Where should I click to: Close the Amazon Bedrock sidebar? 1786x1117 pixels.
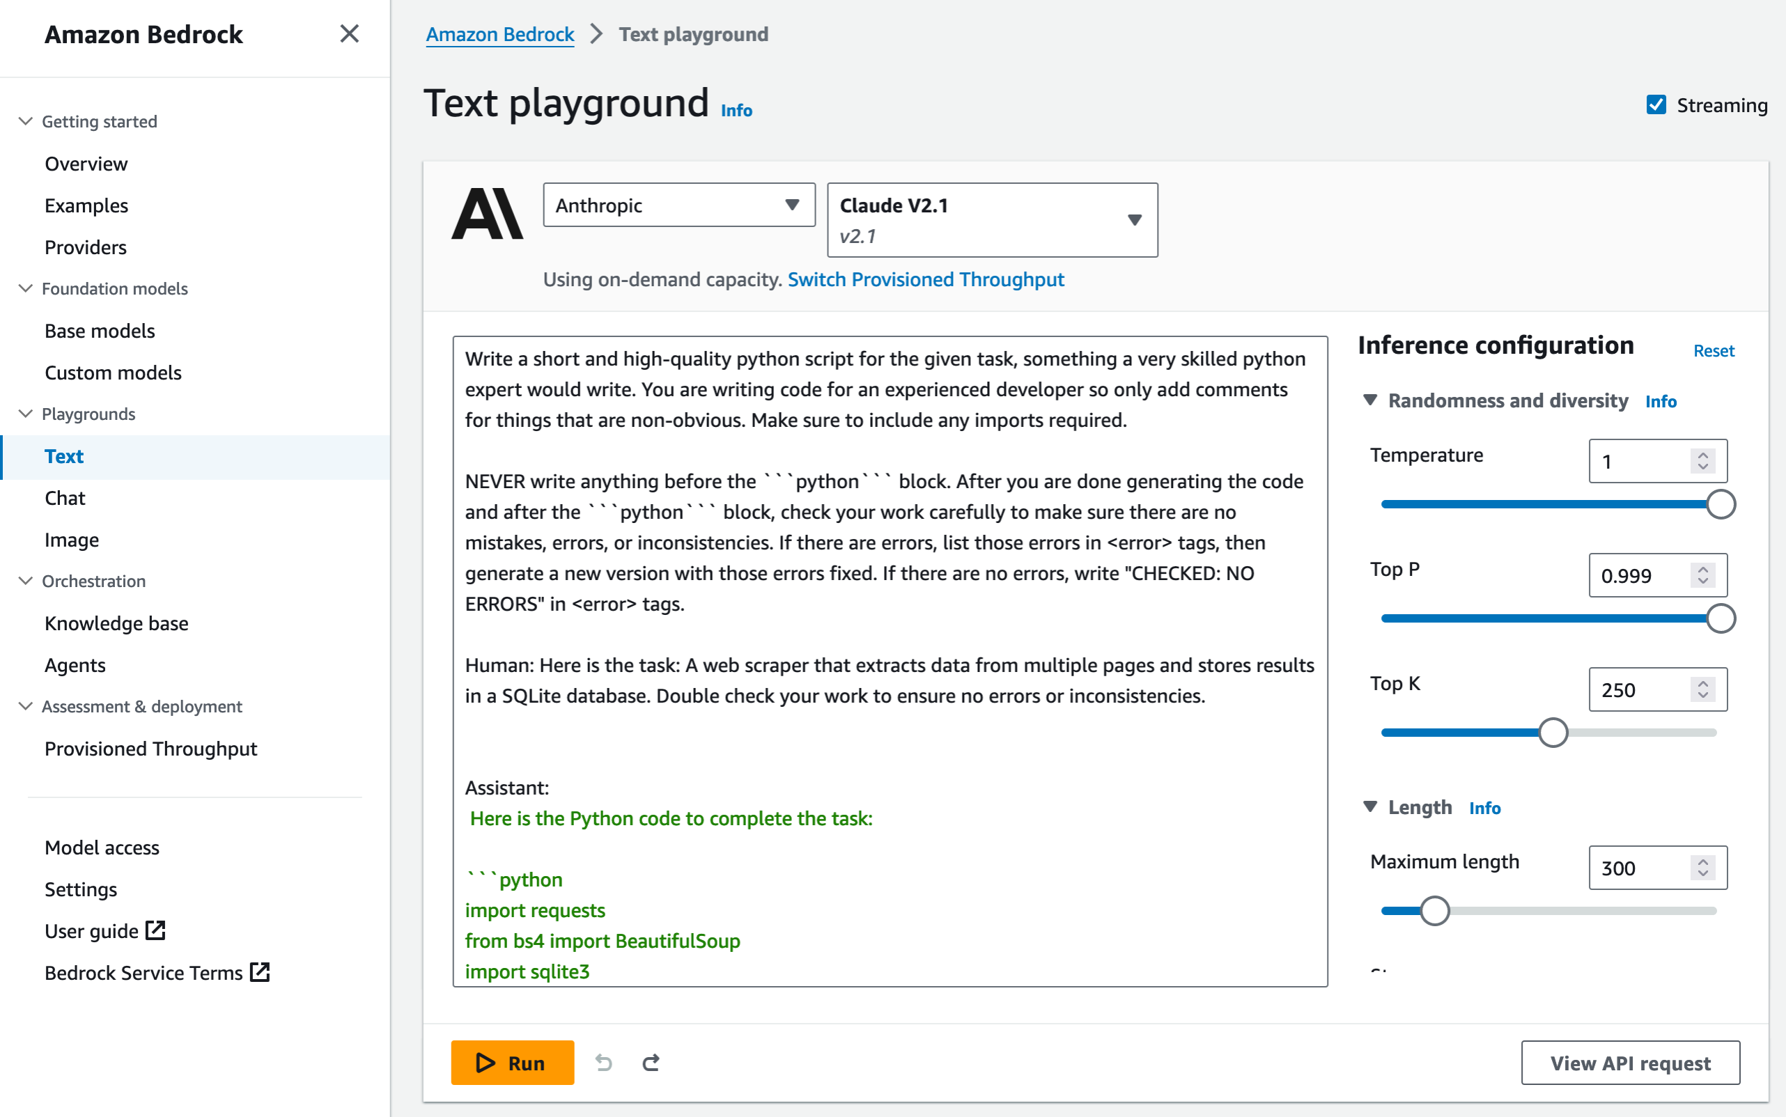pyautogui.click(x=349, y=34)
